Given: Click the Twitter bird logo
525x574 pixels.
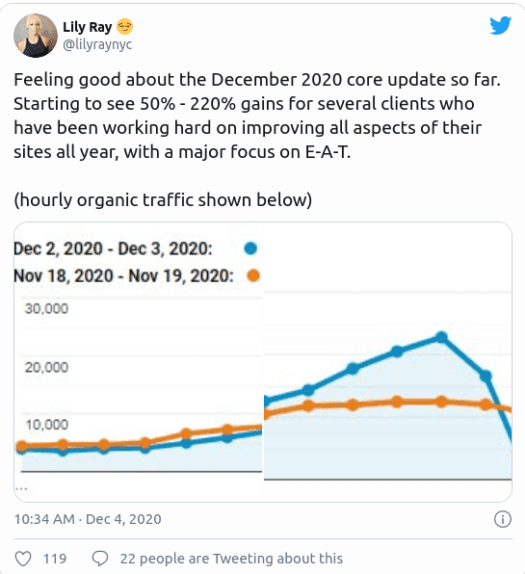Looking at the screenshot, I should coord(501,25).
